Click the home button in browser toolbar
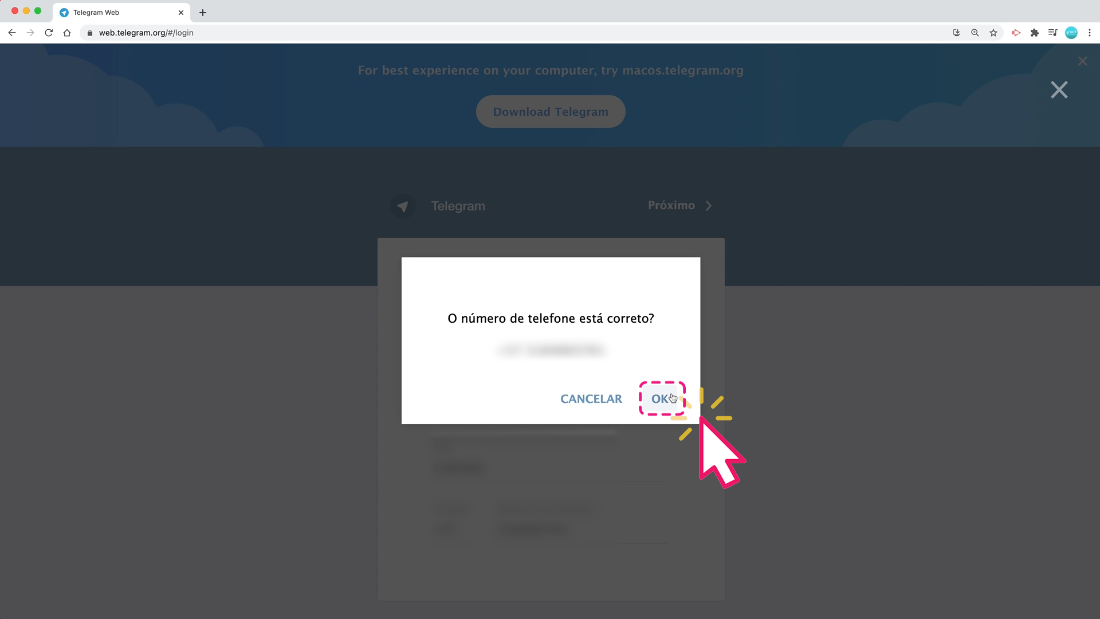1100x619 pixels. pyautogui.click(x=66, y=33)
